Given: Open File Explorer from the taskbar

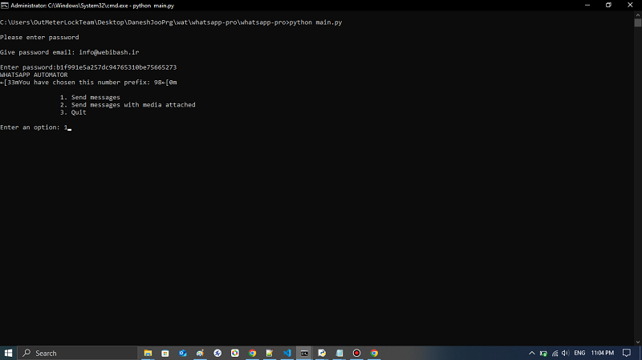Looking at the screenshot, I should (x=148, y=353).
